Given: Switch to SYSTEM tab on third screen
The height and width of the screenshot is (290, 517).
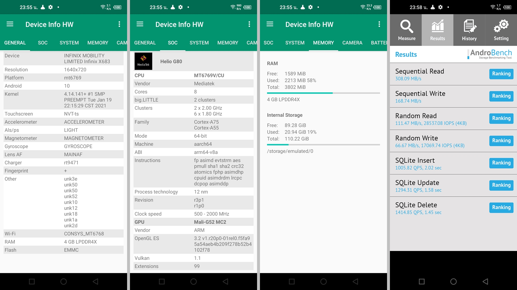Looking at the screenshot, I should click(295, 43).
